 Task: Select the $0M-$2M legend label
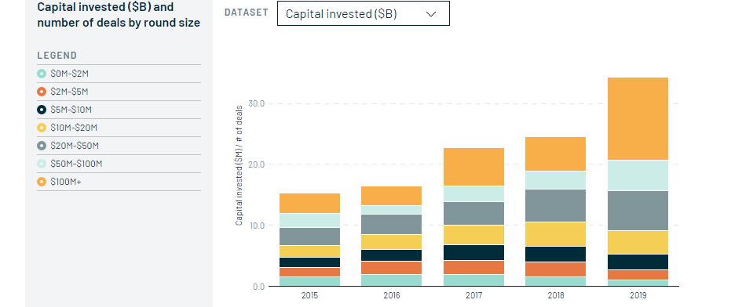(x=70, y=74)
